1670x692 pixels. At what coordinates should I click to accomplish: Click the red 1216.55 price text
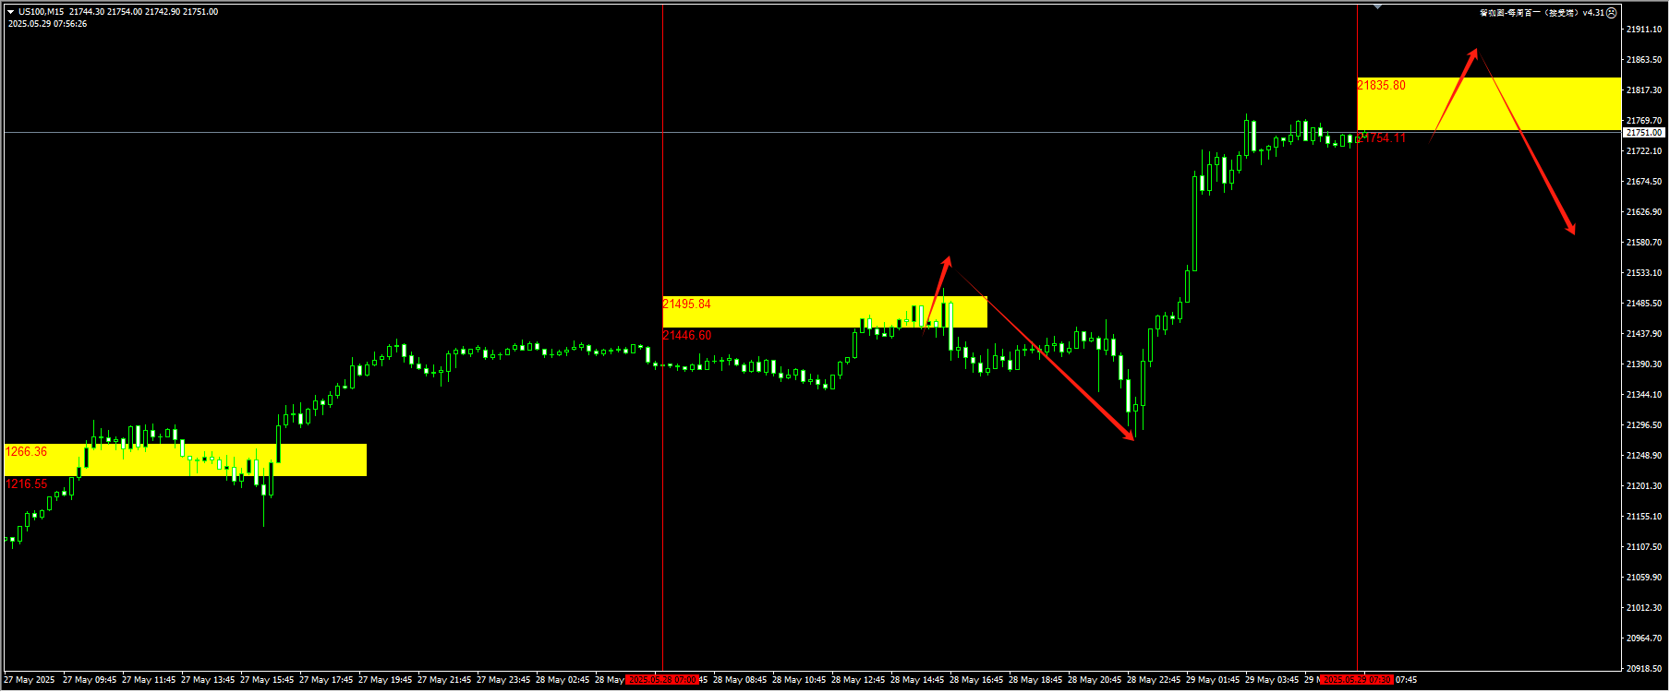click(x=27, y=484)
